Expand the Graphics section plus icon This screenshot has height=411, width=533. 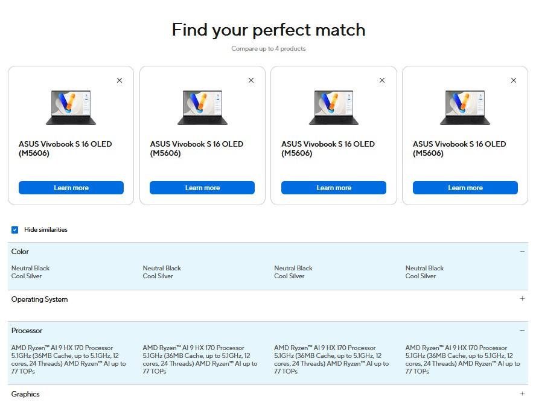pos(522,393)
